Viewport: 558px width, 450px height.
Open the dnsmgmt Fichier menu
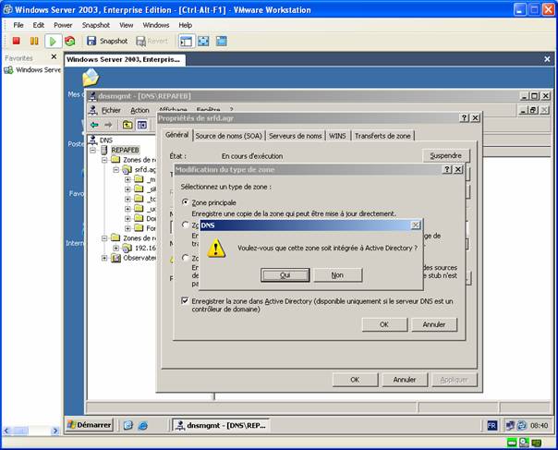pyautogui.click(x=111, y=110)
